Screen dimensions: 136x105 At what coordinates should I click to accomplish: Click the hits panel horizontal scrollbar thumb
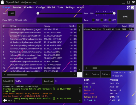[x=95, y=68]
